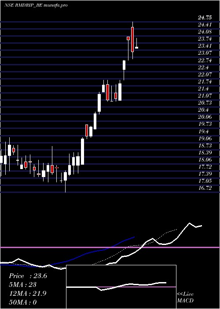Click the 20.4 price axis label
Viewport: 220px width, 309px height.
point(203,110)
